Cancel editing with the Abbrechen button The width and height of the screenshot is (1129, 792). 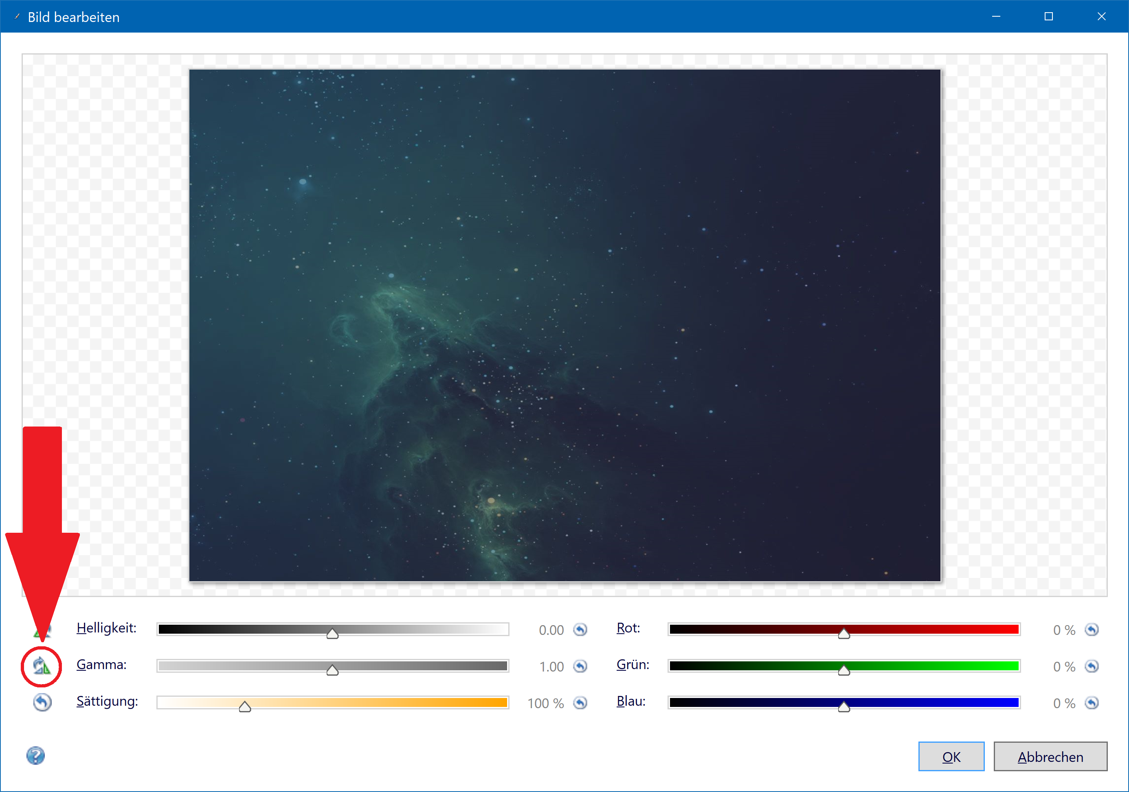click(x=1050, y=757)
